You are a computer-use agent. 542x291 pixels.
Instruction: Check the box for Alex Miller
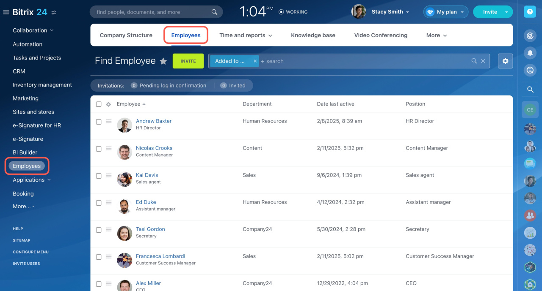tap(99, 284)
